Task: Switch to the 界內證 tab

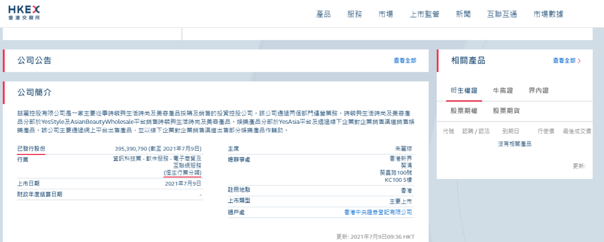Action: click(539, 91)
